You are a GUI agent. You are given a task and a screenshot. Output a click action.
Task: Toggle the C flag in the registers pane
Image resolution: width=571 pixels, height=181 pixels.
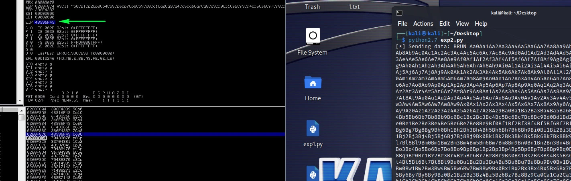tap(29, 28)
